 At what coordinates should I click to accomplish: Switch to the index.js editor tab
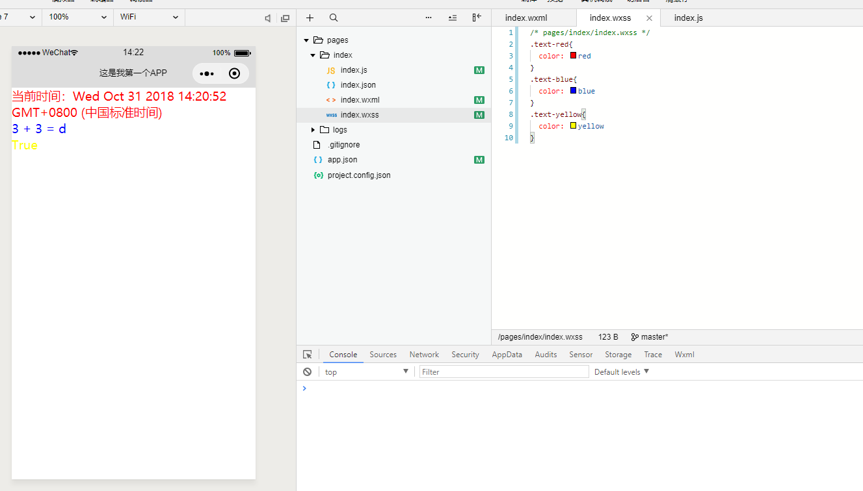pyautogui.click(x=688, y=18)
